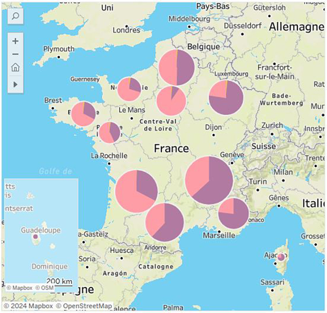Click the 200 km scale label

click(59, 282)
